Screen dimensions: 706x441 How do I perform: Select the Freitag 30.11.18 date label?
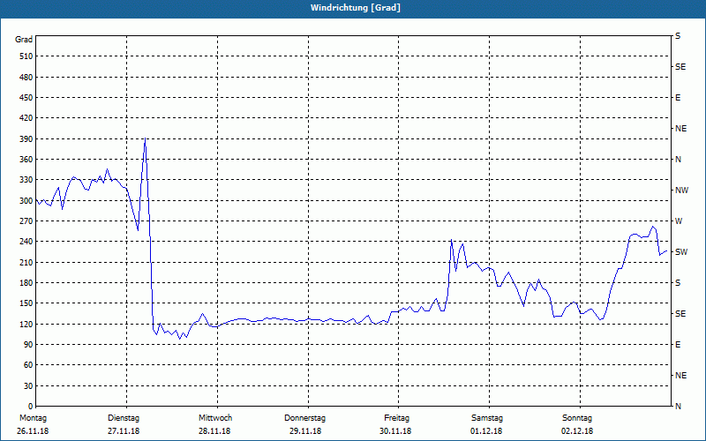click(397, 424)
